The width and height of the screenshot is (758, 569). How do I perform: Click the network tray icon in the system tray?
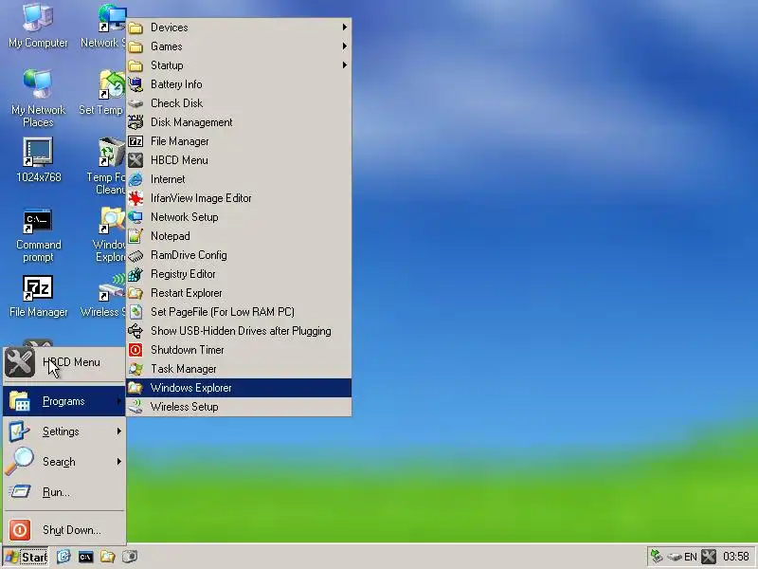coord(657,557)
